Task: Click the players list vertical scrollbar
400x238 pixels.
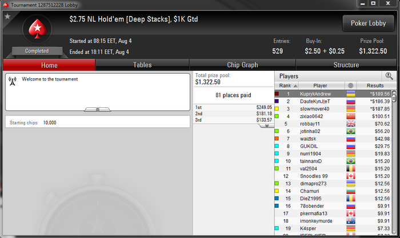Action: point(394,163)
